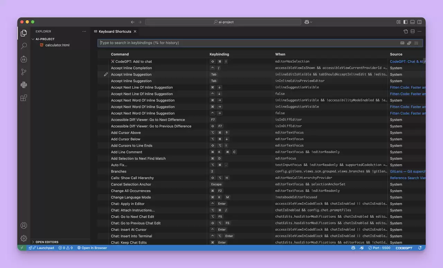This screenshot has width=443, height=268.
Task: Open the Python view in activity bar
Action: tap(24, 85)
